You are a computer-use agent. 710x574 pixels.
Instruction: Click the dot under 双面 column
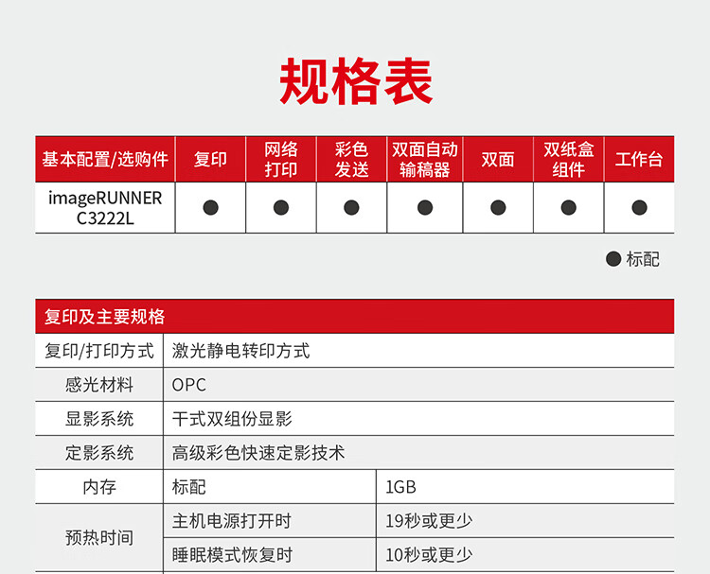[498, 208]
